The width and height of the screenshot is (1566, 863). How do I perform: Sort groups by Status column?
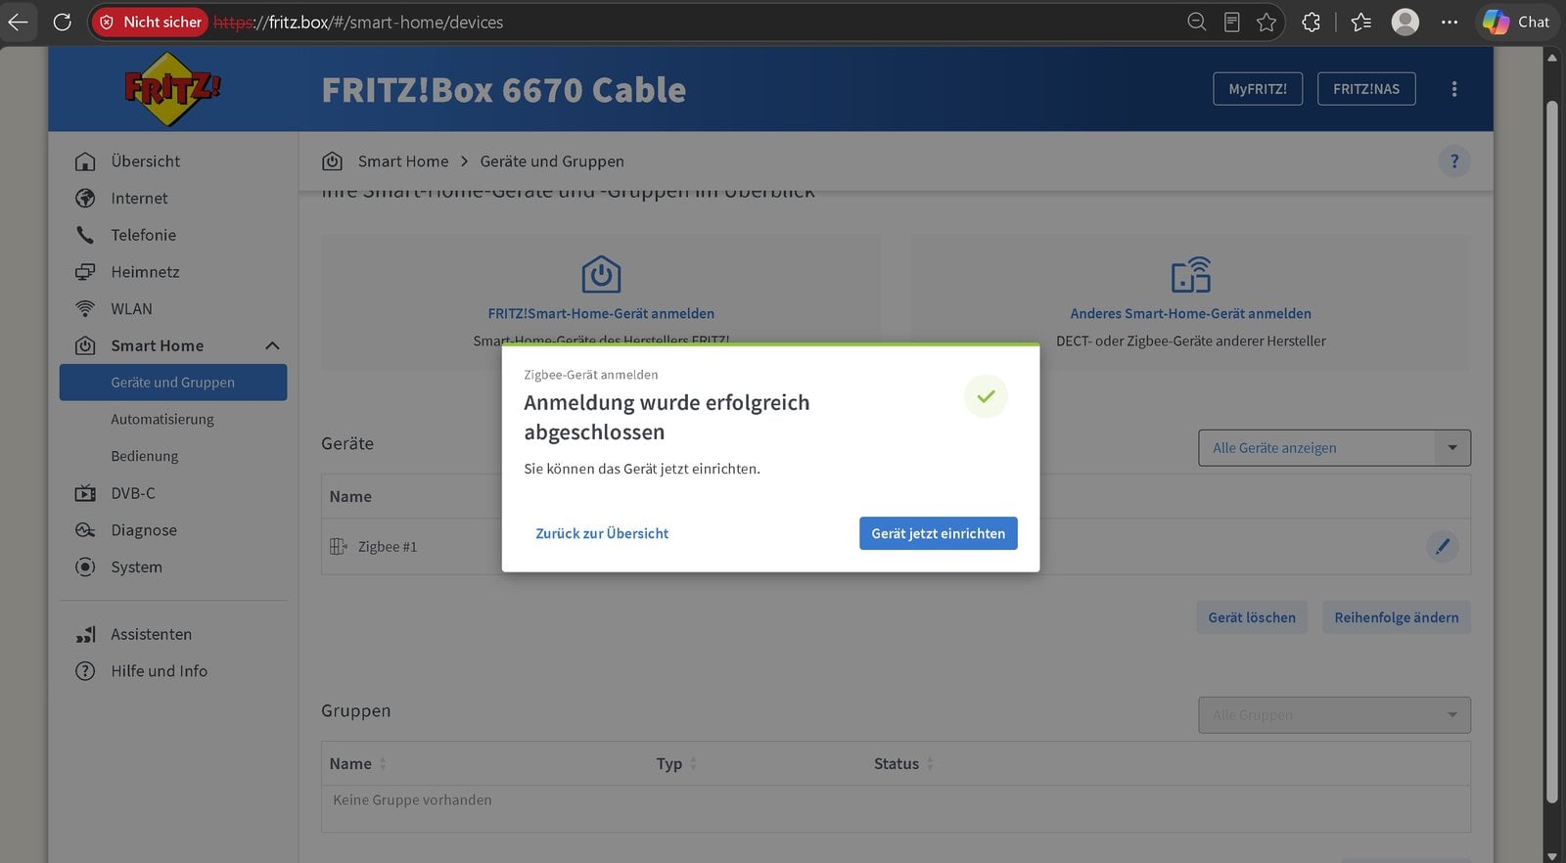pos(903,764)
